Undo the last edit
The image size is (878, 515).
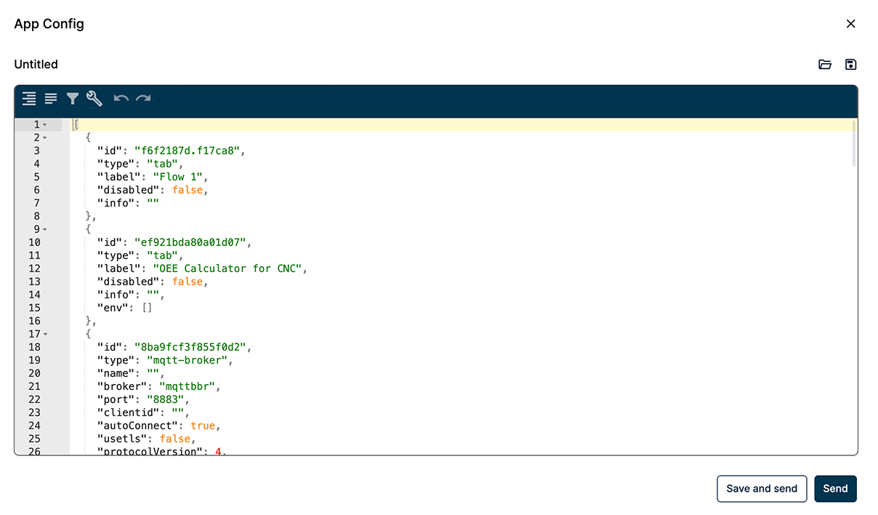click(x=121, y=99)
